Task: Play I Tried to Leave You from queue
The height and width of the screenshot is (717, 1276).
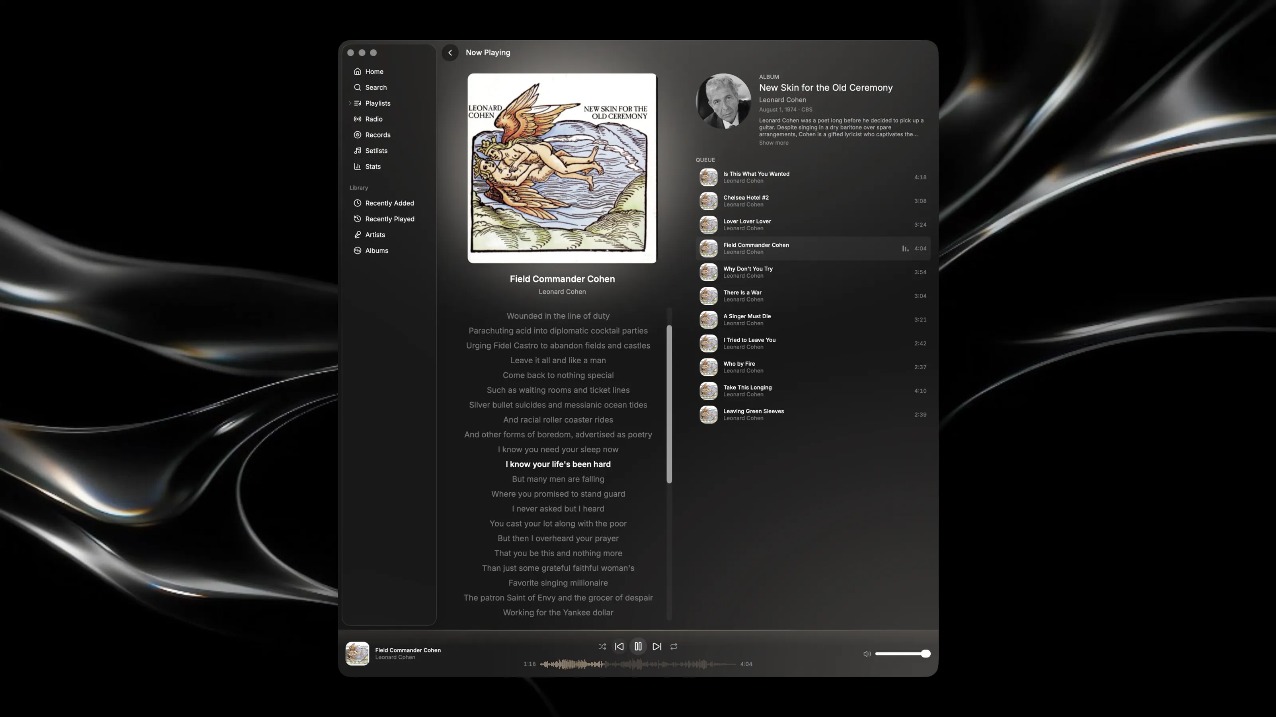Action: click(x=813, y=343)
